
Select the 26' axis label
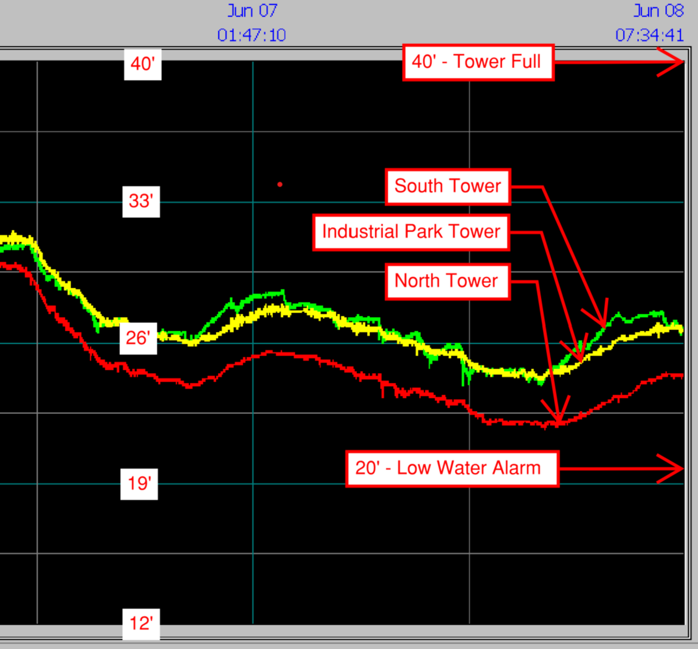pyautogui.click(x=138, y=338)
